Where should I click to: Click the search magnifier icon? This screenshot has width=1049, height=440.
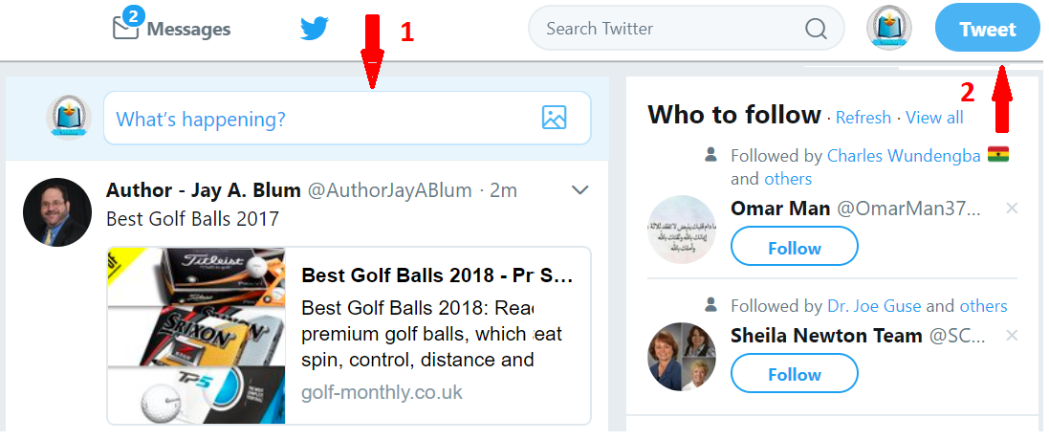click(x=816, y=29)
